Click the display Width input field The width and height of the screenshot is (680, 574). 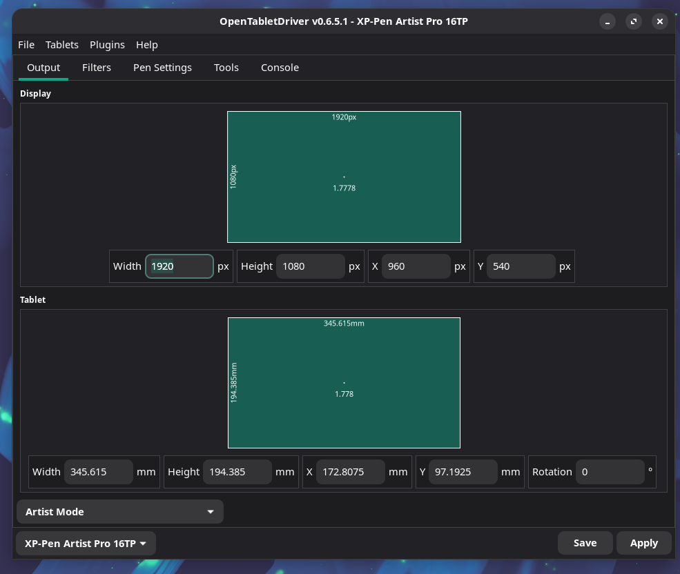[x=179, y=266]
